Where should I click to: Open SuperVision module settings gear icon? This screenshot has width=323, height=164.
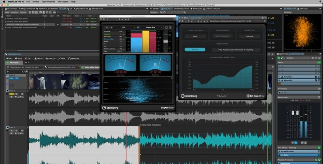138,27
